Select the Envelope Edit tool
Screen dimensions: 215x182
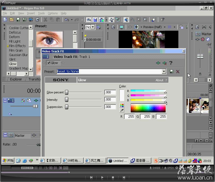pyautogui.click(x=132, y=20)
